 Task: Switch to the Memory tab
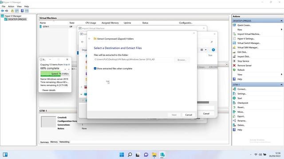(x=54, y=142)
